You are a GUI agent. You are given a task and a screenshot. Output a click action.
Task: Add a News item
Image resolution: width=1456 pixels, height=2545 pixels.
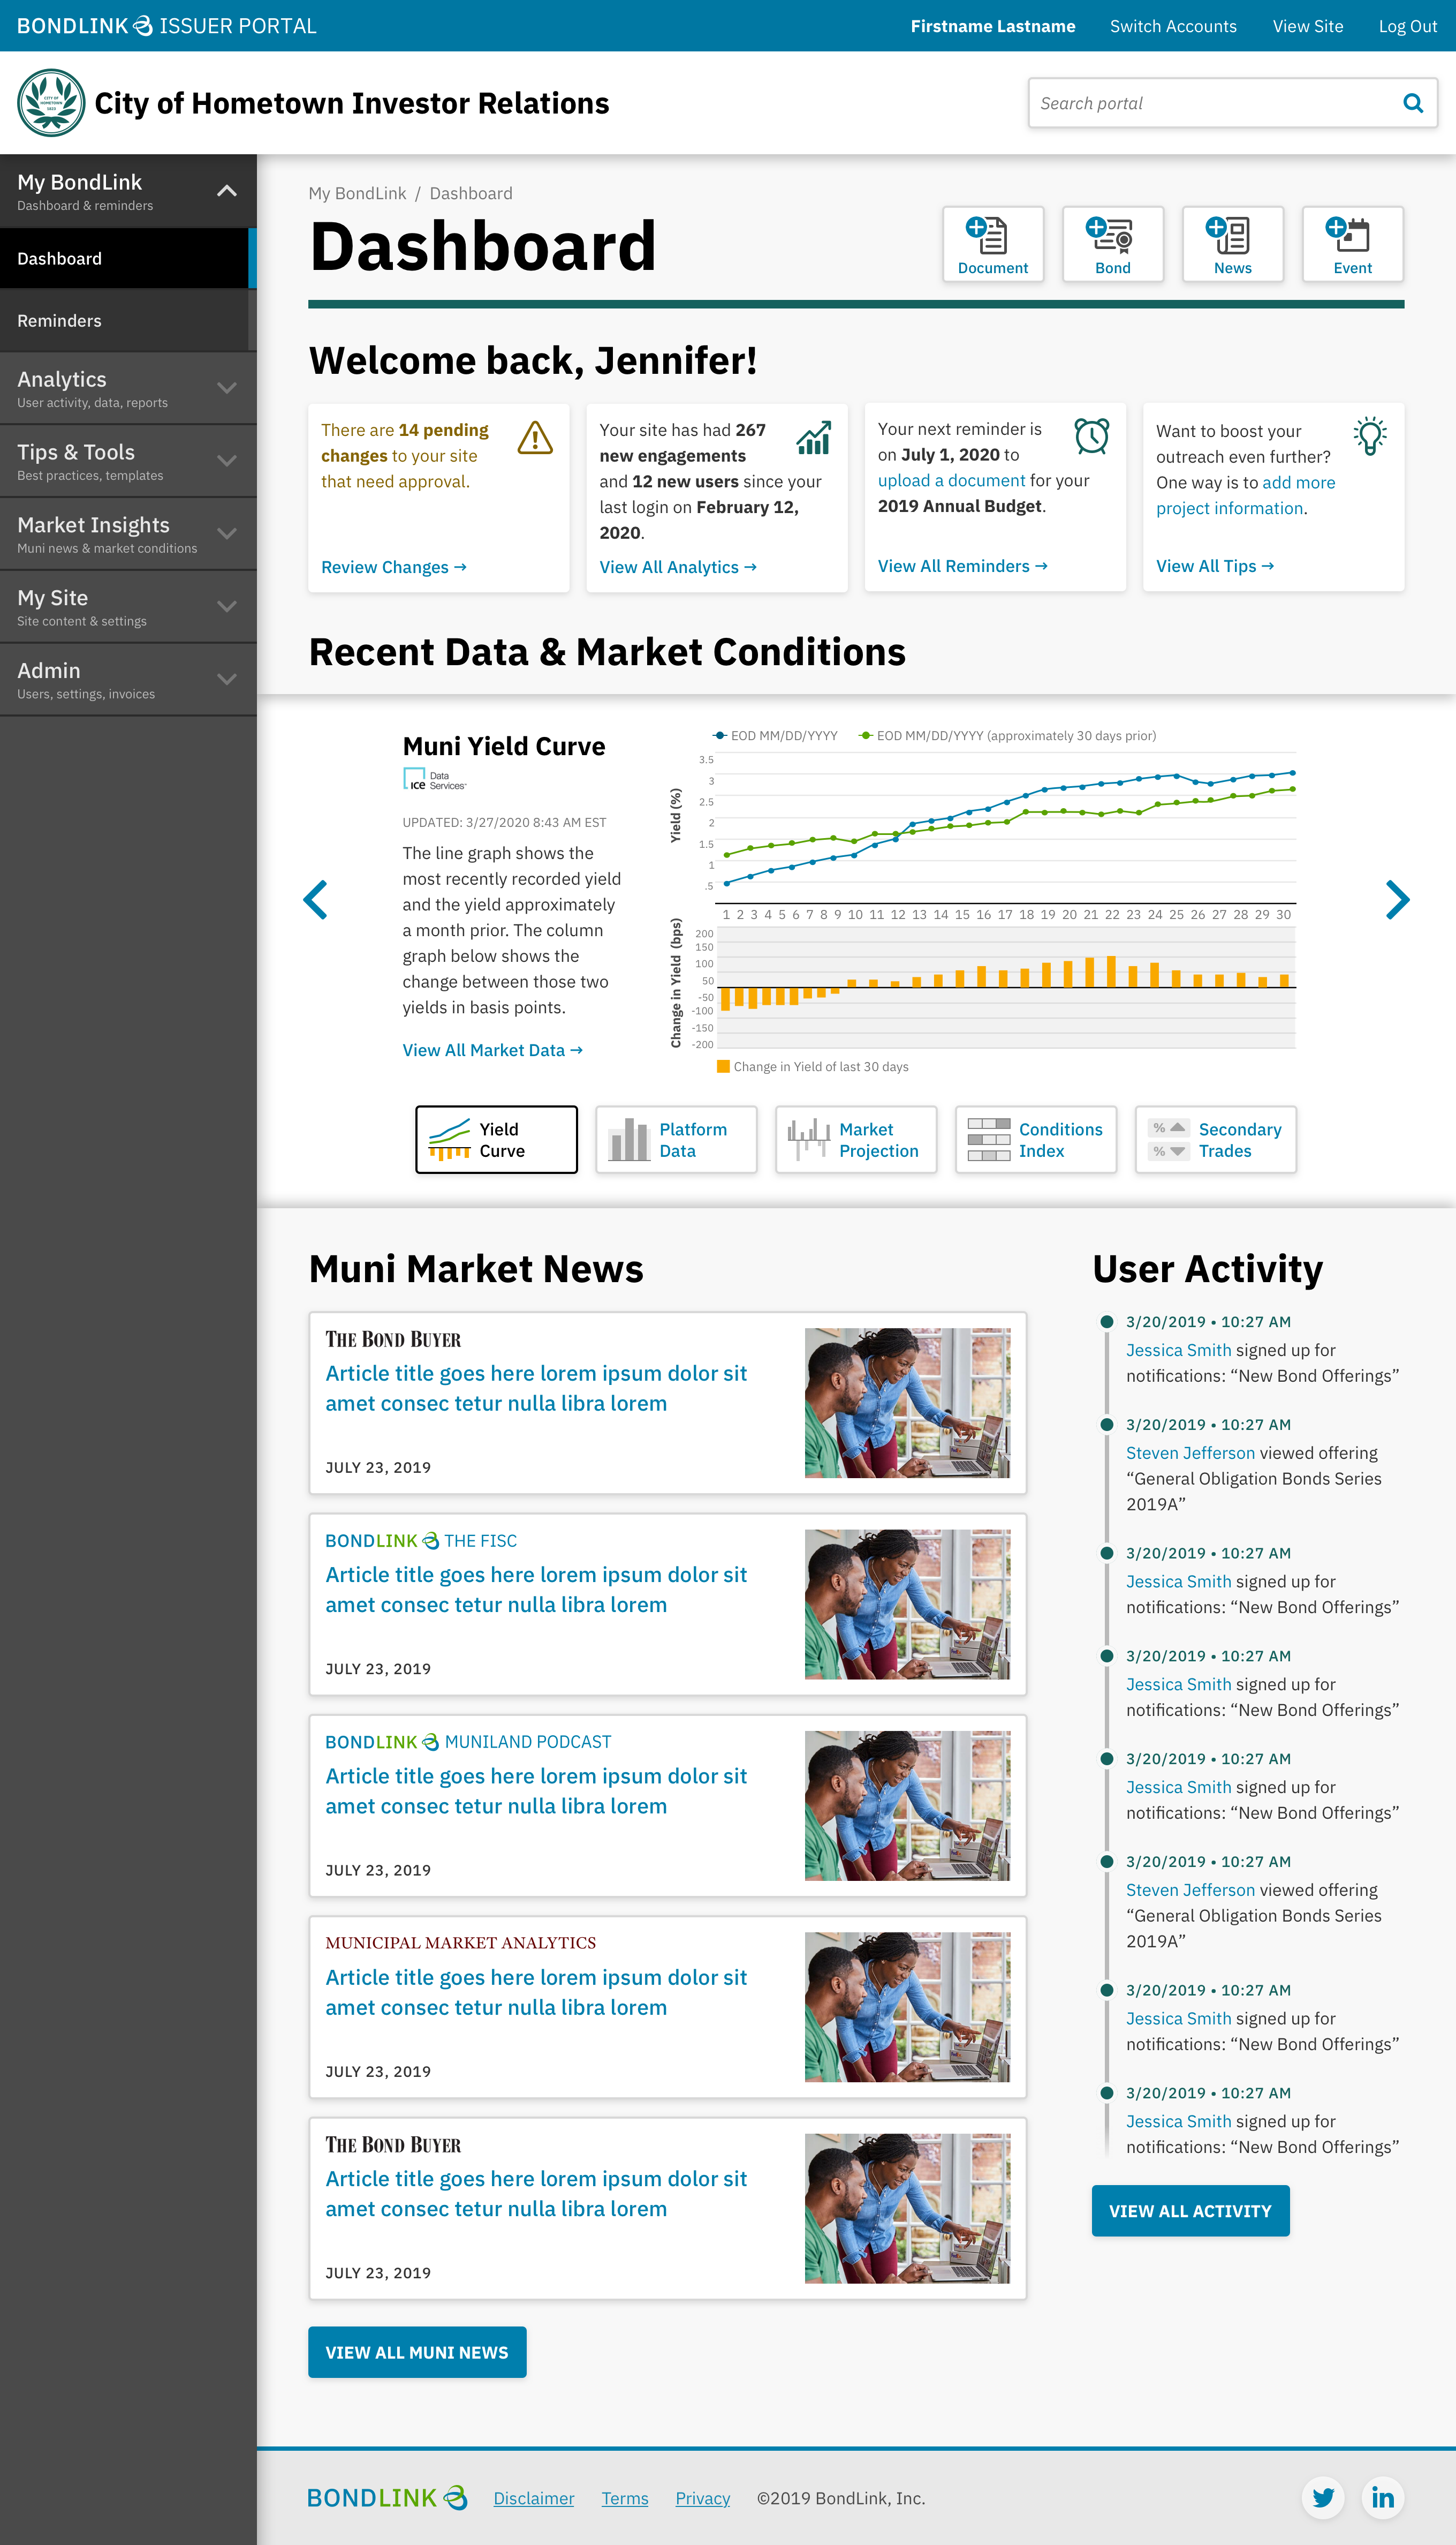click(x=1232, y=244)
